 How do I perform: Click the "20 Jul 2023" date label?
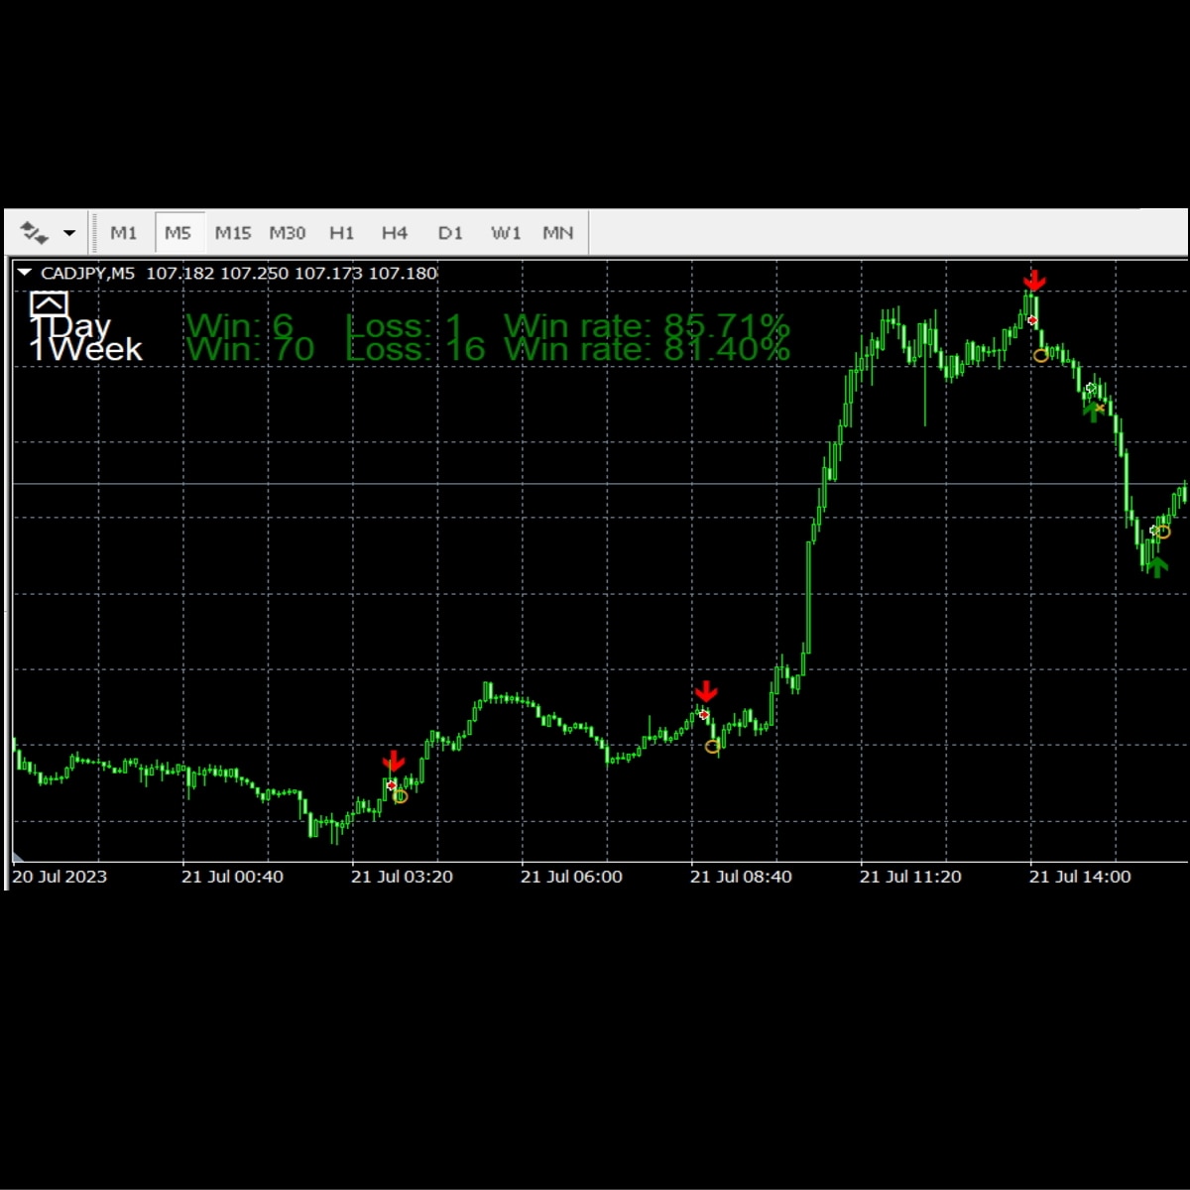[59, 877]
